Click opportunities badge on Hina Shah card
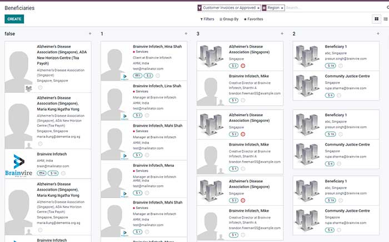Image resolution: width=389 pixels, height=242 pixels. pyautogui.click(x=137, y=76)
